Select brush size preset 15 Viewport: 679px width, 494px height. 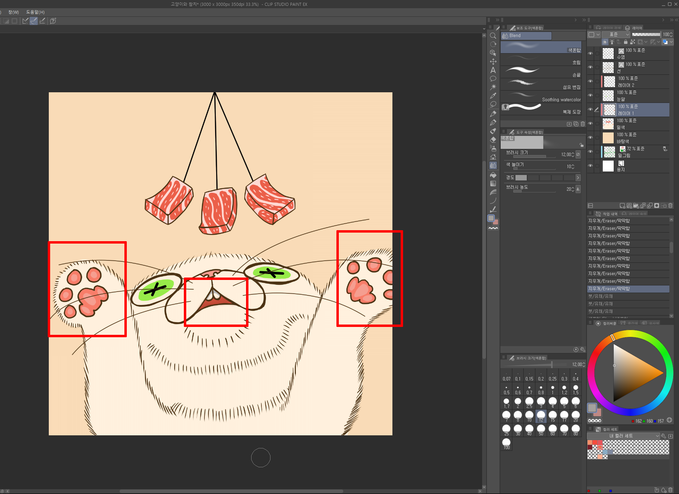pos(553,416)
